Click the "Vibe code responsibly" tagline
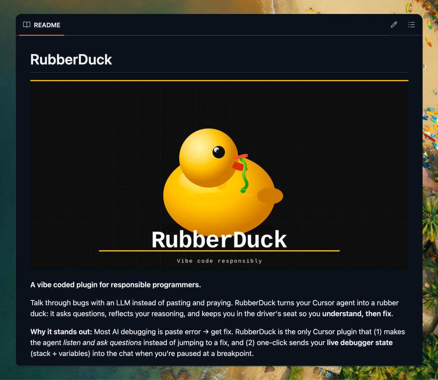Screen dimensions: 438x380 click(219, 261)
